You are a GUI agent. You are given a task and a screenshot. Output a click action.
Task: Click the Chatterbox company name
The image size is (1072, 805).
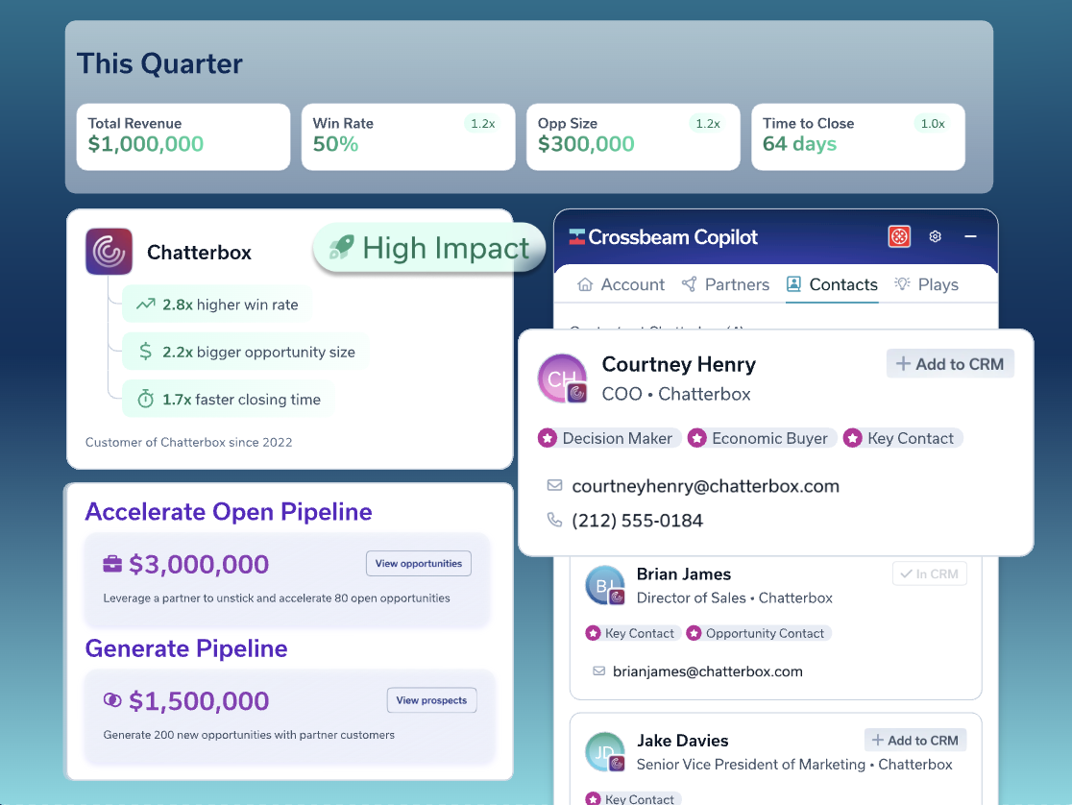199,253
